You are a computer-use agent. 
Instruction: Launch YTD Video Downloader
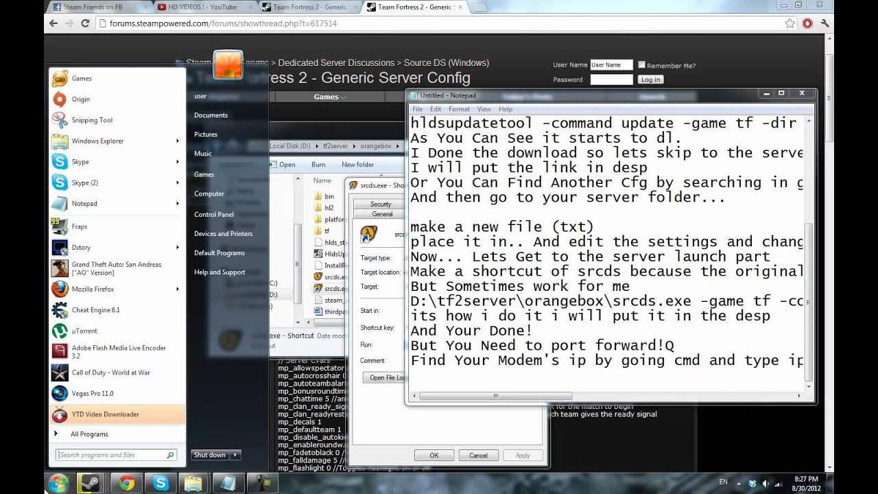117,414
